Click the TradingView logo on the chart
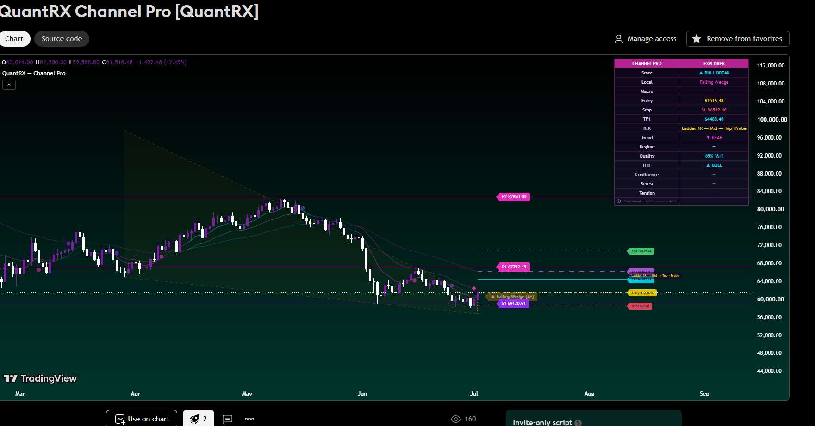The image size is (815, 426). [40, 378]
